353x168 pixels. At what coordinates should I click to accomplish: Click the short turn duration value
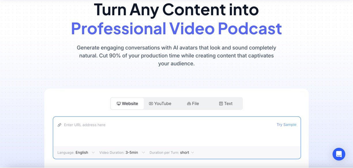tap(185, 152)
